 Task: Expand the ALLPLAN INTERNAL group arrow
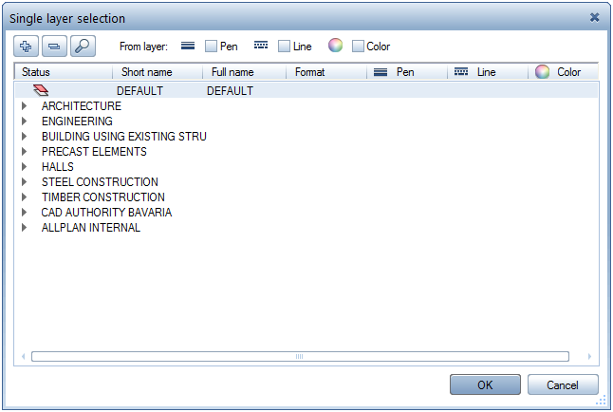tap(24, 228)
